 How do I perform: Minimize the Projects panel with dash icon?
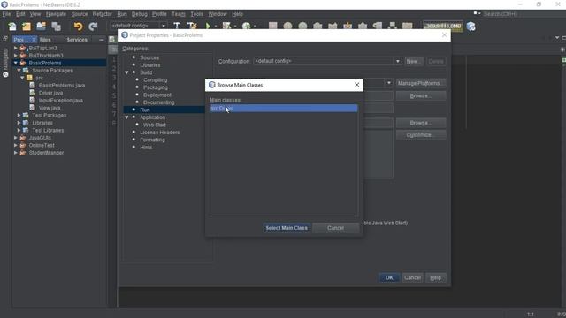click(102, 40)
